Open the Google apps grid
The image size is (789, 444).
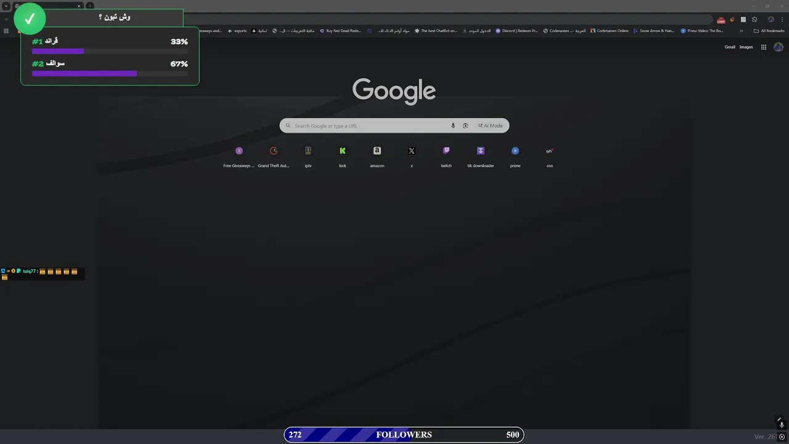point(764,47)
